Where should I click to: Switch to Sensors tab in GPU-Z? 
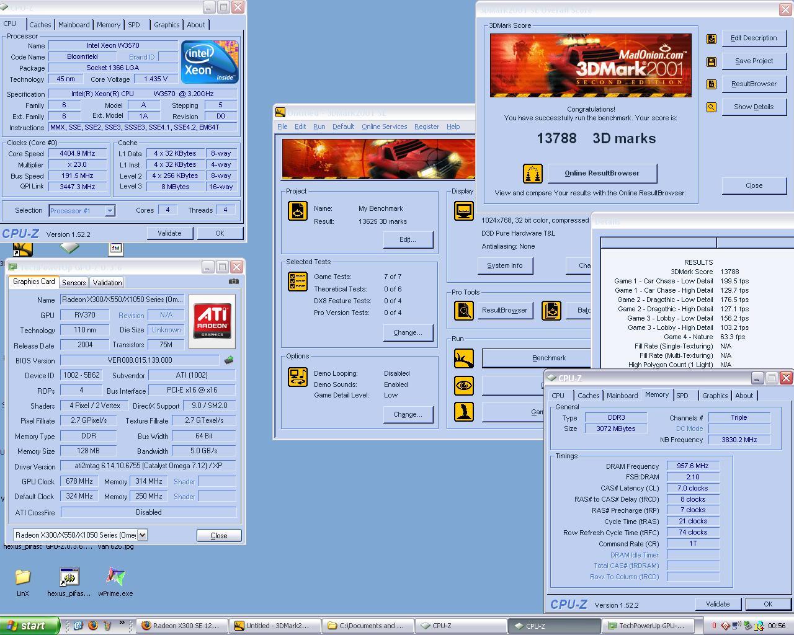click(74, 283)
